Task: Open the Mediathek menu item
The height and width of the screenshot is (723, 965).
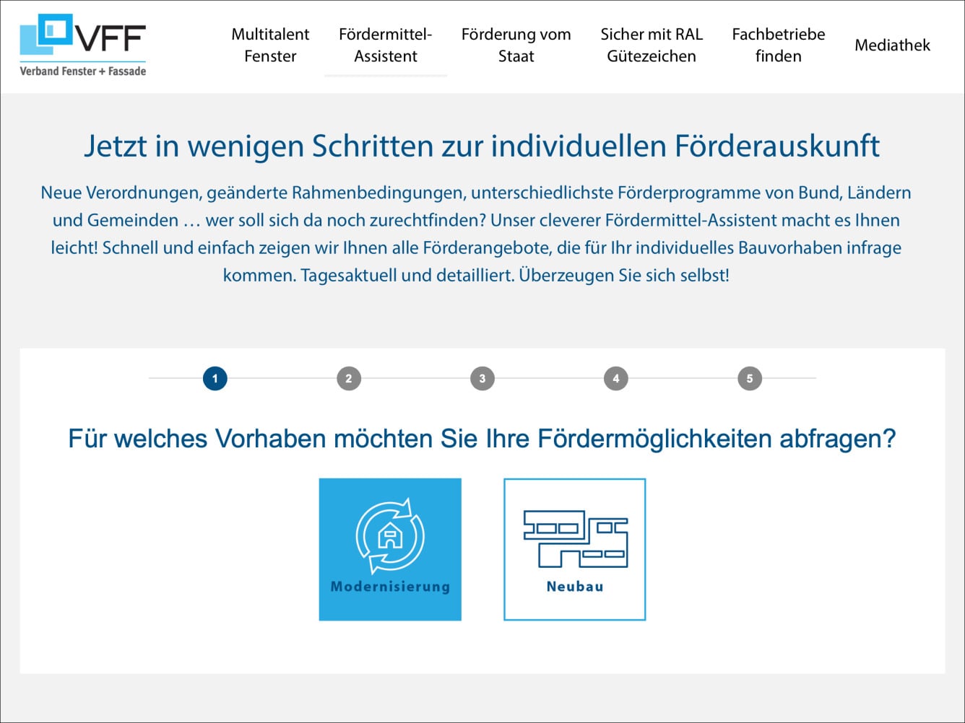Action: pyautogui.click(x=892, y=45)
